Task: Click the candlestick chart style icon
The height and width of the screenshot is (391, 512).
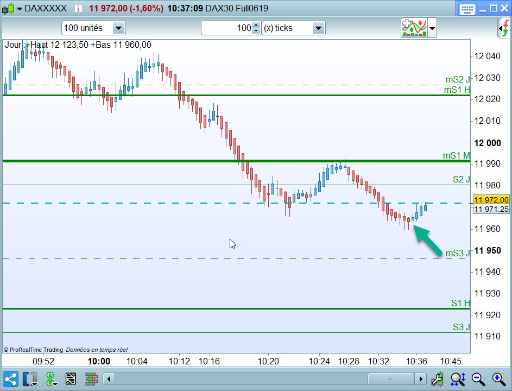Action: (8, 8)
